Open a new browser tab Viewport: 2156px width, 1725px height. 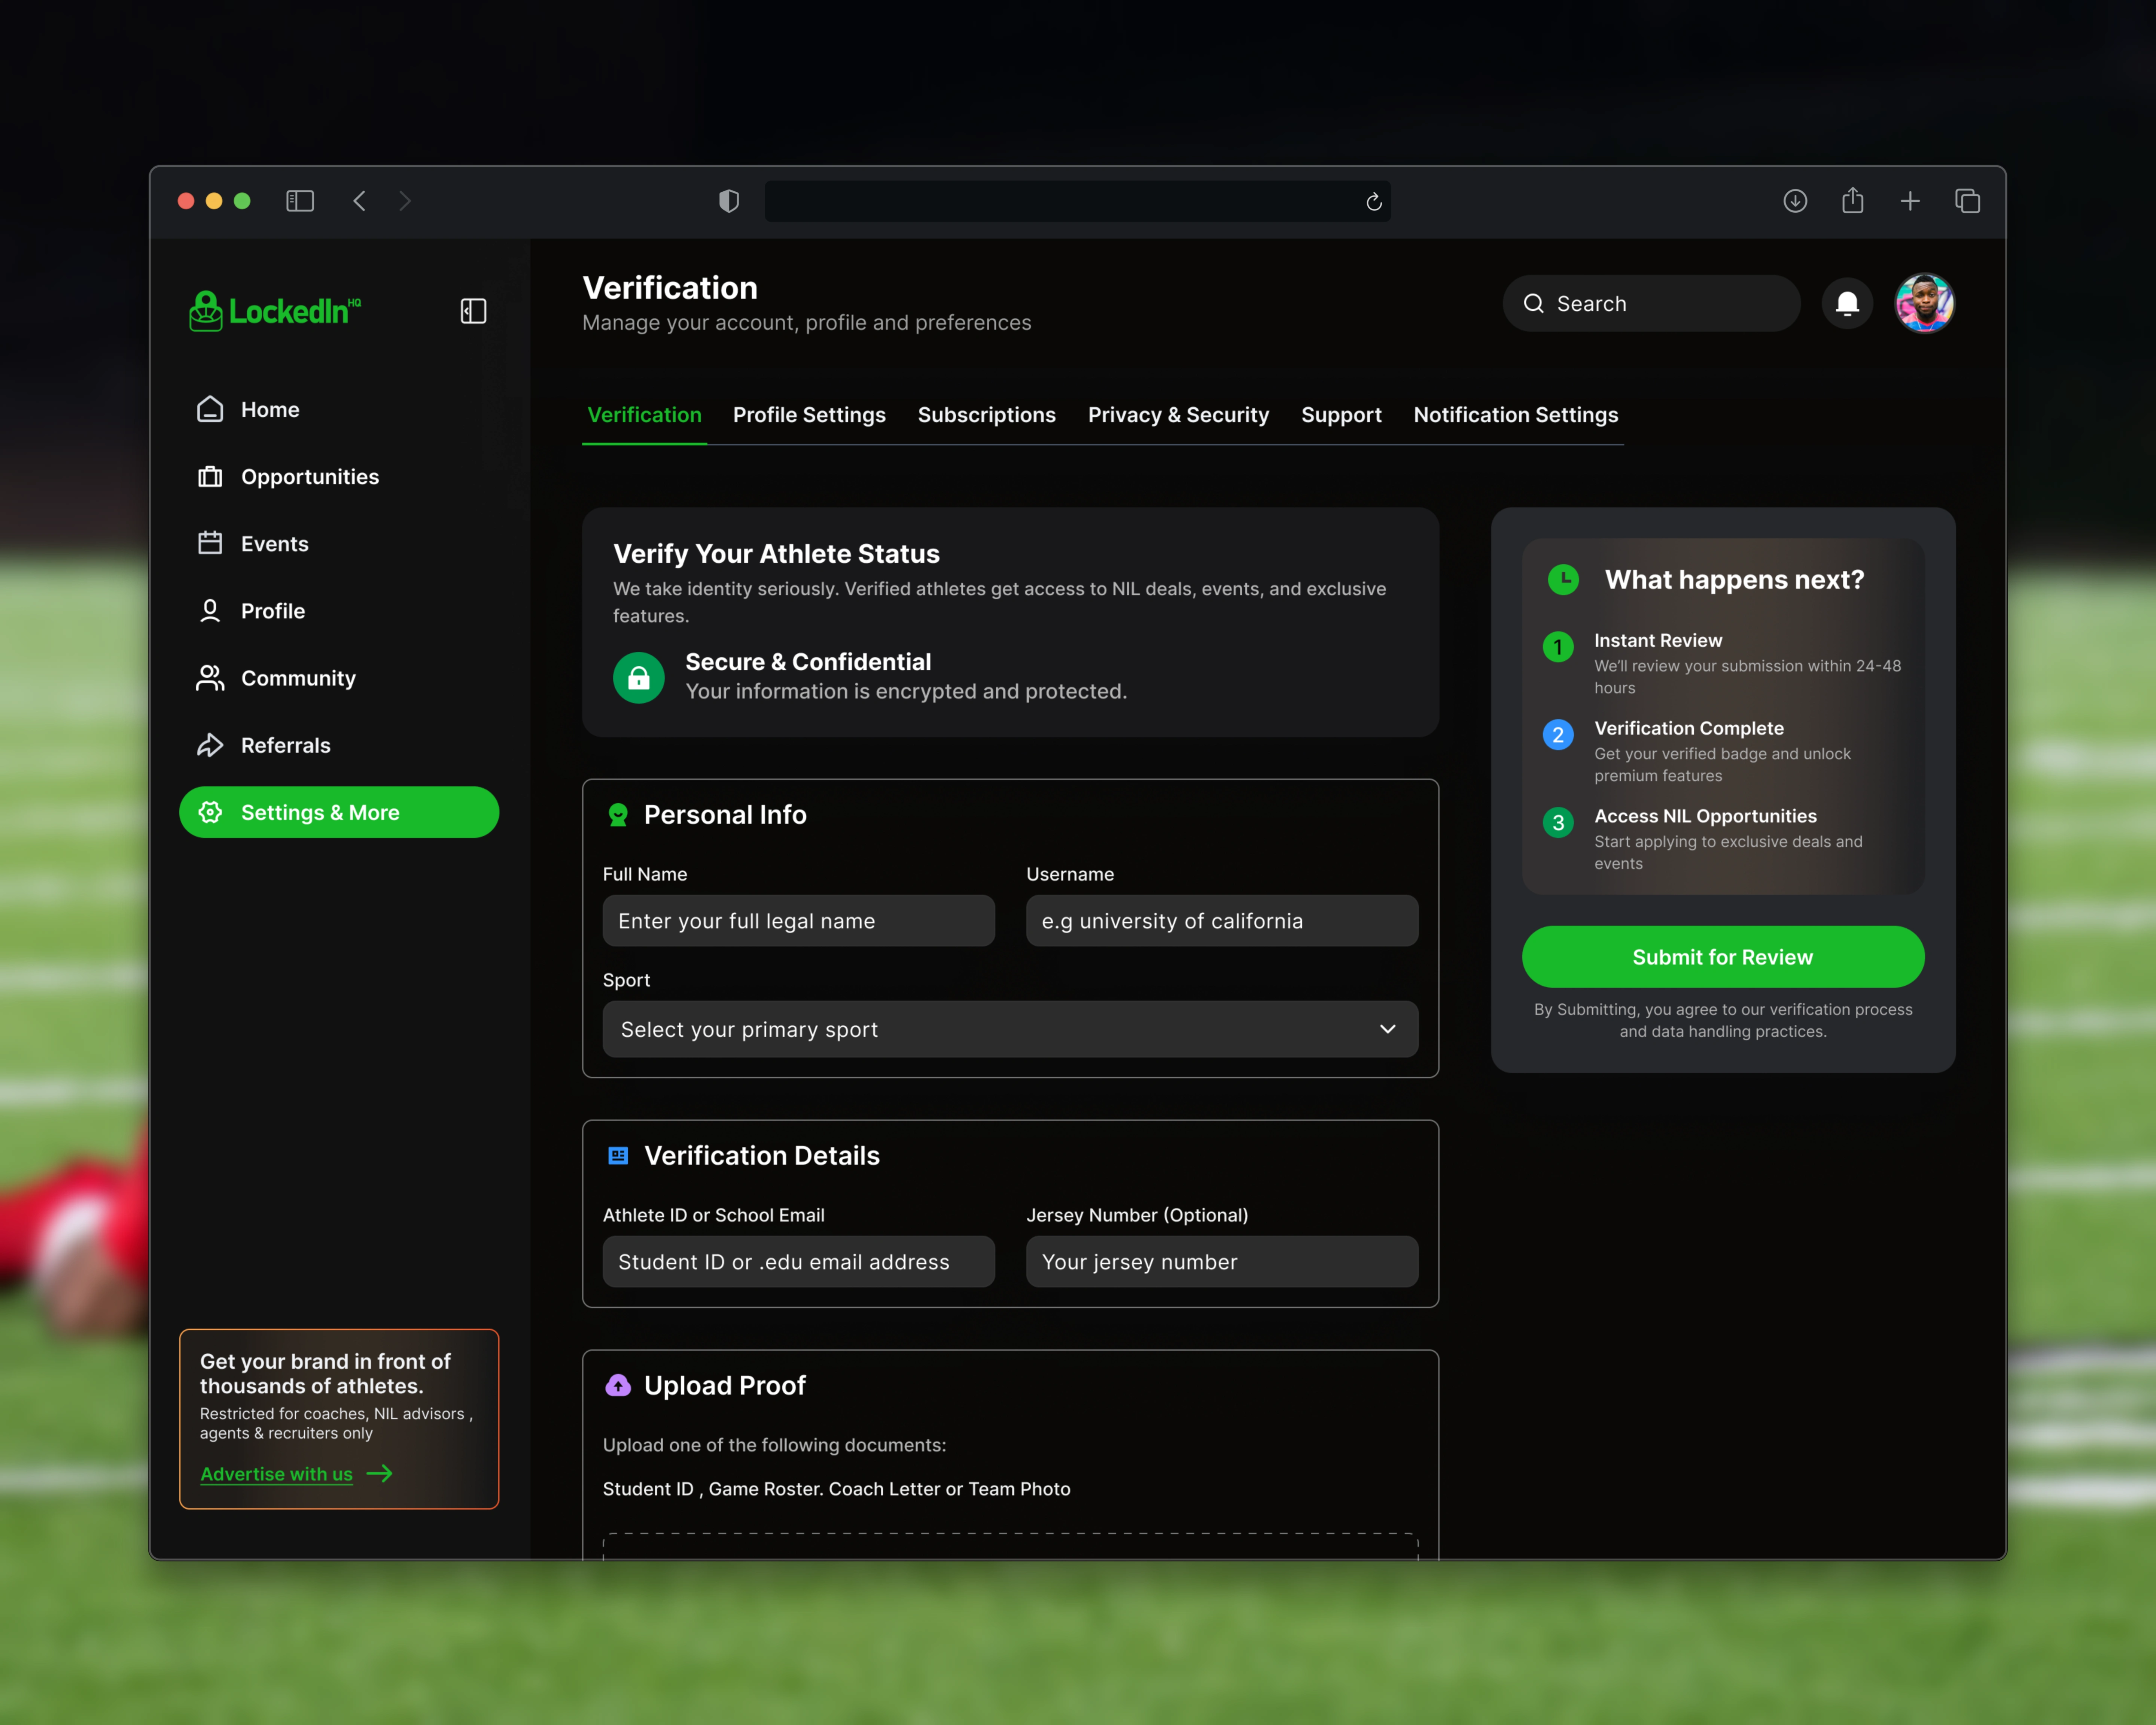(1909, 201)
